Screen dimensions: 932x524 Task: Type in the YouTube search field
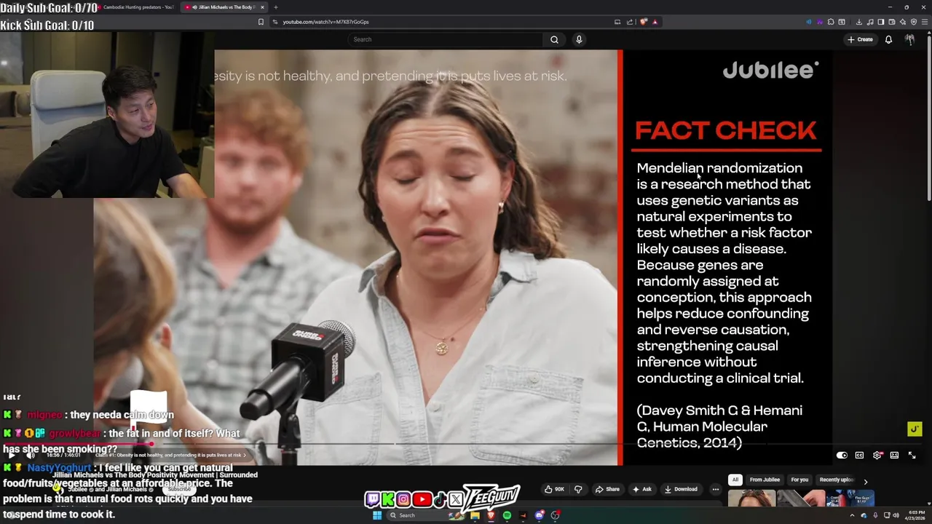pos(446,39)
